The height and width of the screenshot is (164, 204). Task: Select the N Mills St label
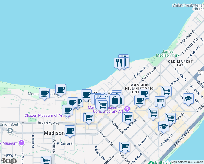(33, 141)
